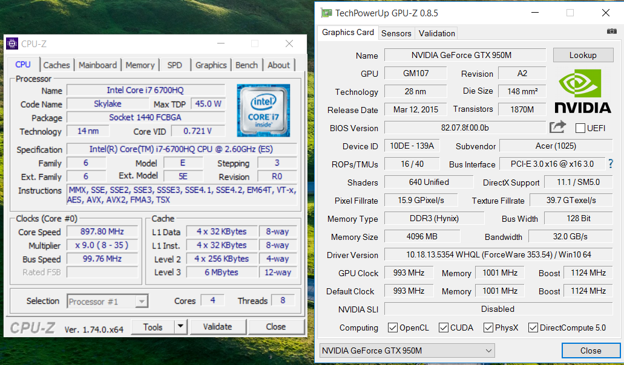Screen dimensions: 624x365
Task: Open the NVIDIA GeForce GTX 950M card selector
Action: pos(407,350)
